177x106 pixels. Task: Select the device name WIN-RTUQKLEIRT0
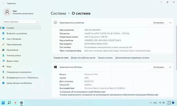92,30
